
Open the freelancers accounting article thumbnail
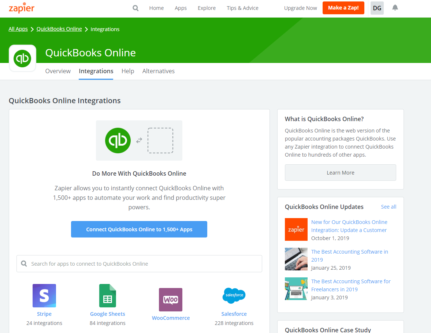[x=296, y=289]
